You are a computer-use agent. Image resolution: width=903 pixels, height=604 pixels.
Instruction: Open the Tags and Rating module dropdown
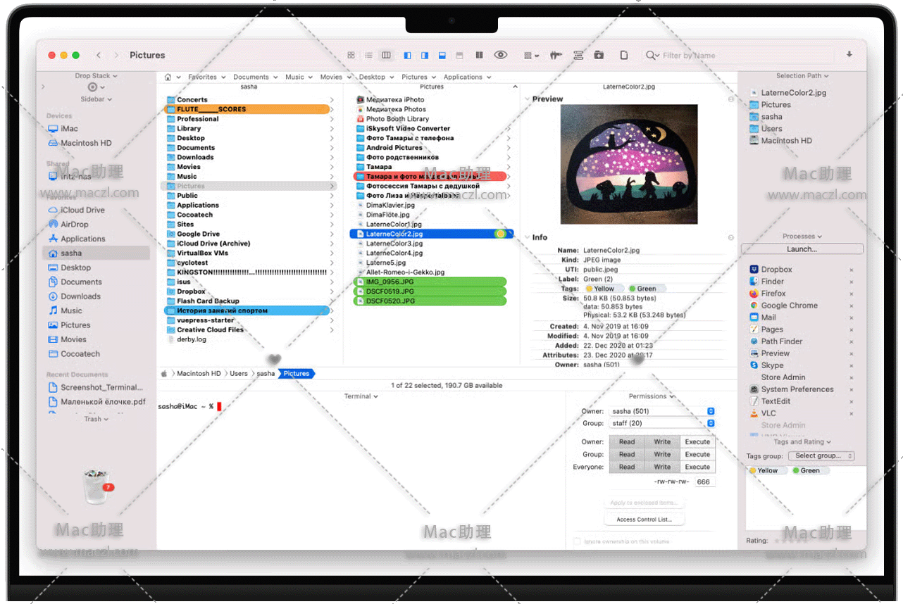(x=802, y=442)
